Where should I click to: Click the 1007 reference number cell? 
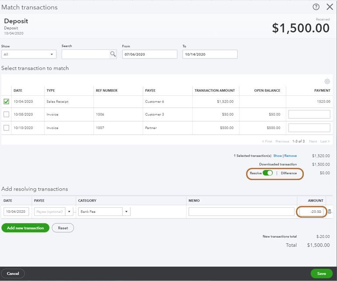[x=100, y=128]
